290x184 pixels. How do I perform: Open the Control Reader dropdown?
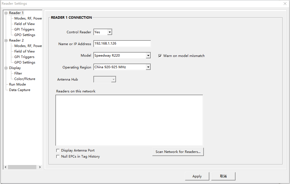(x=110, y=32)
